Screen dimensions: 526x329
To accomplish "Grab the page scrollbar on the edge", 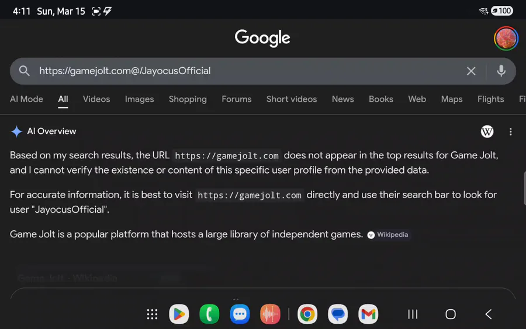I will pyautogui.click(x=525, y=188).
